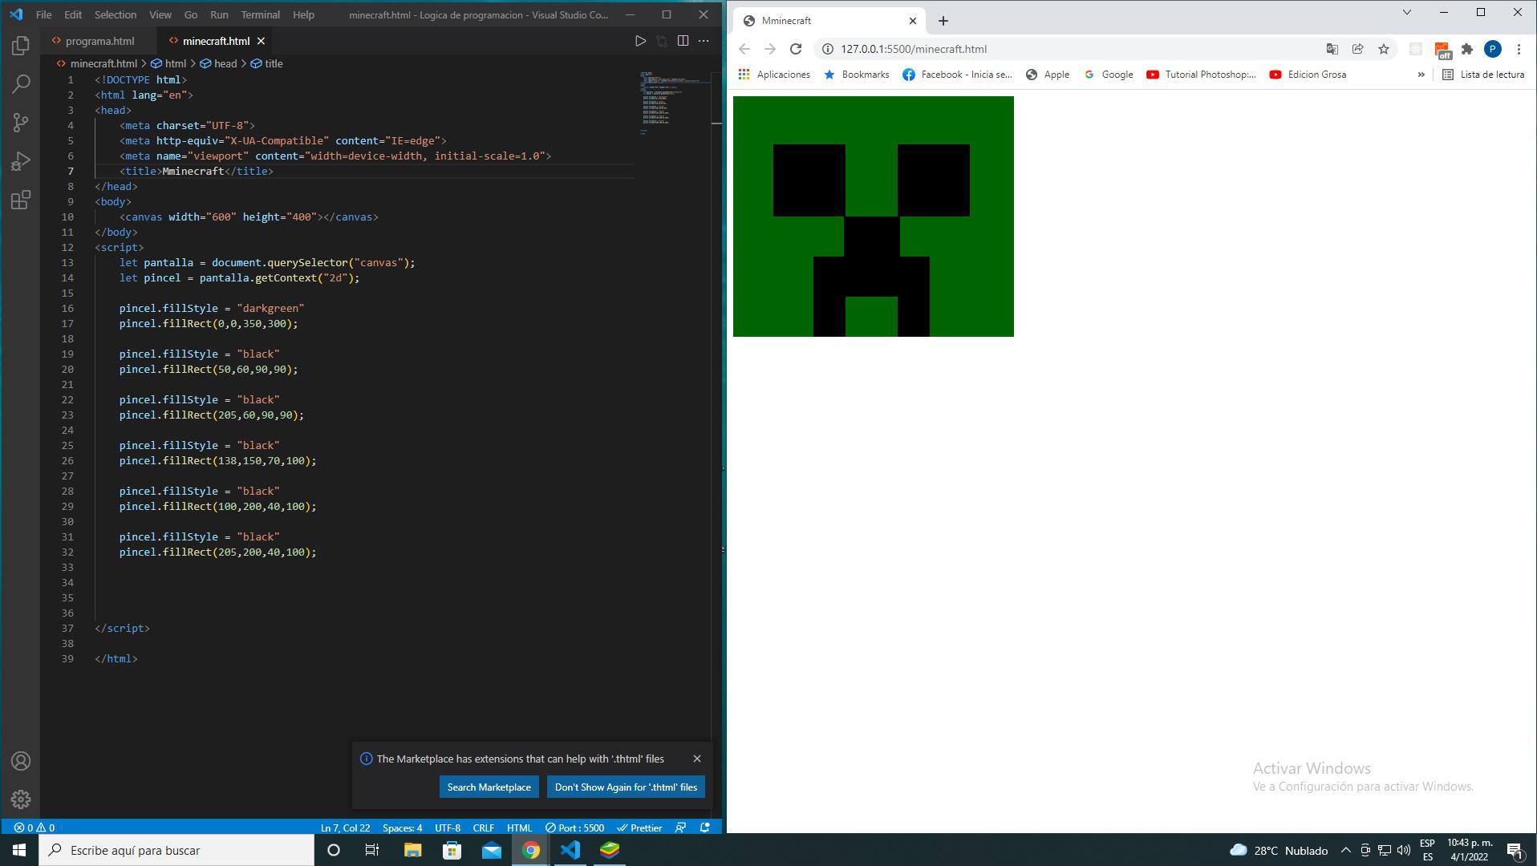This screenshot has width=1537, height=866.
Task: Change language mode from HTML
Action: (x=519, y=828)
